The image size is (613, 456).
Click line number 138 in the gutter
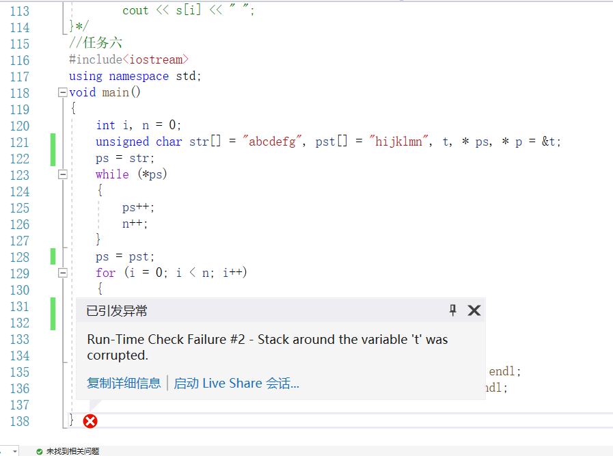pyautogui.click(x=20, y=422)
